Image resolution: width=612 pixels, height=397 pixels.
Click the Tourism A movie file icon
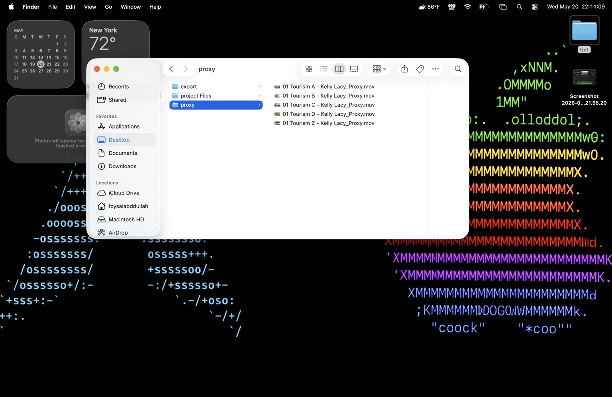click(277, 87)
